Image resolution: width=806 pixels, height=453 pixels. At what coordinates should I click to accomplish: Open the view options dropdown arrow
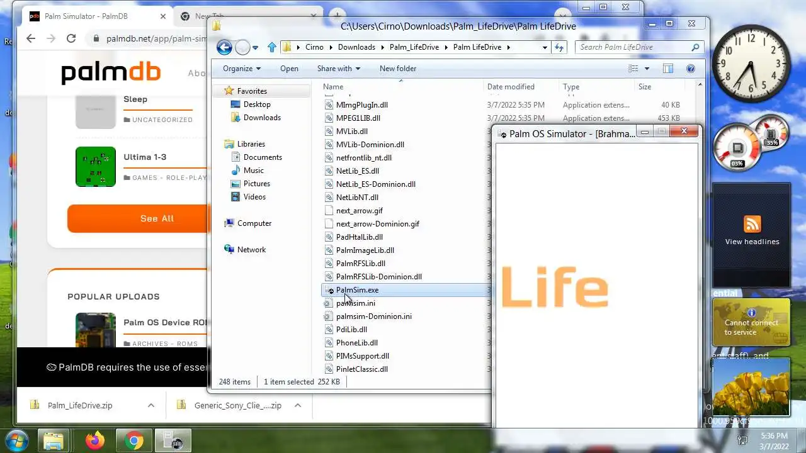pos(647,69)
